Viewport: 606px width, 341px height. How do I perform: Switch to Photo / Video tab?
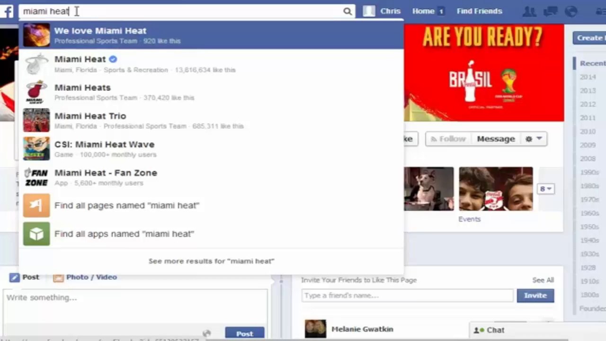pyautogui.click(x=85, y=277)
